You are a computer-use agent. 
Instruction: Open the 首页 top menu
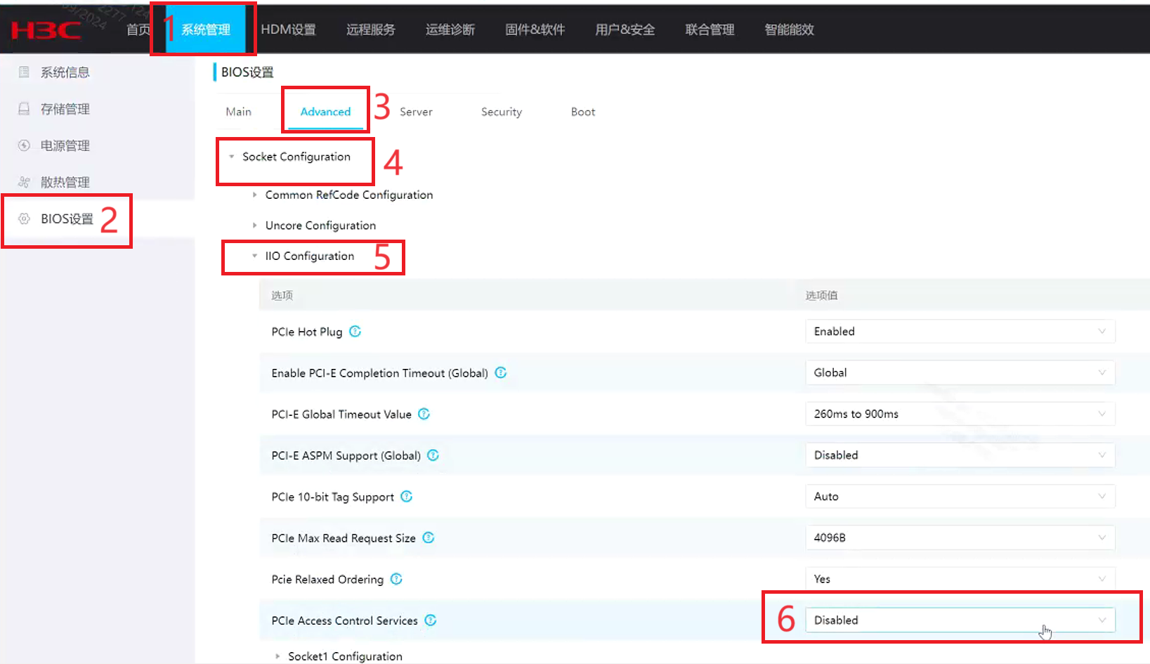(138, 30)
